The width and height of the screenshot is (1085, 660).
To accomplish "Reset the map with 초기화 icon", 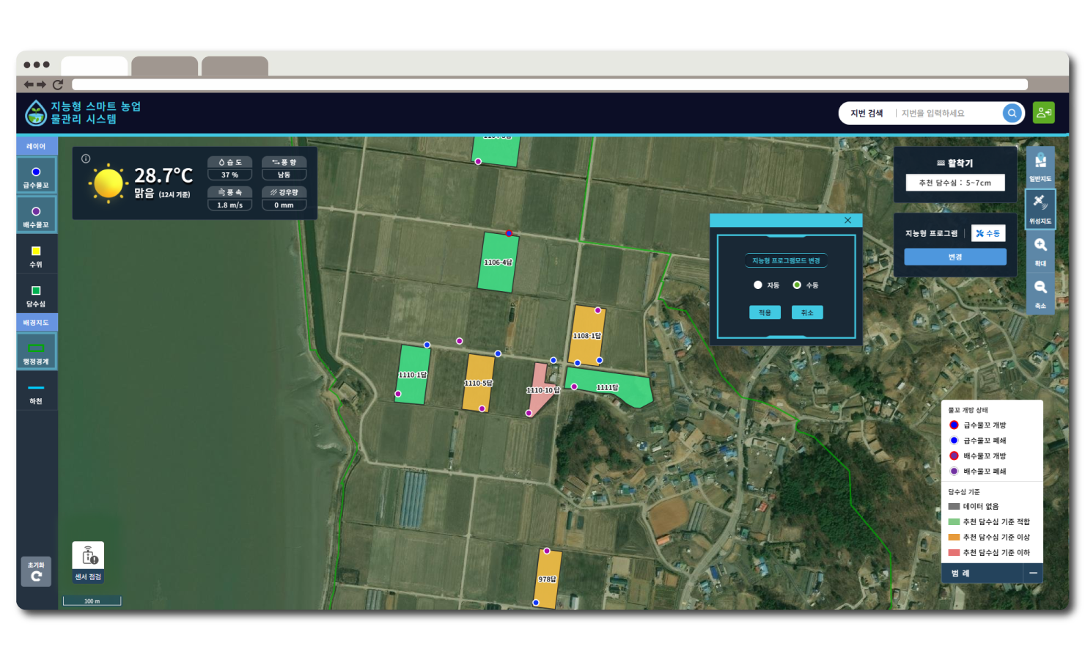I will (x=36, y=571).
